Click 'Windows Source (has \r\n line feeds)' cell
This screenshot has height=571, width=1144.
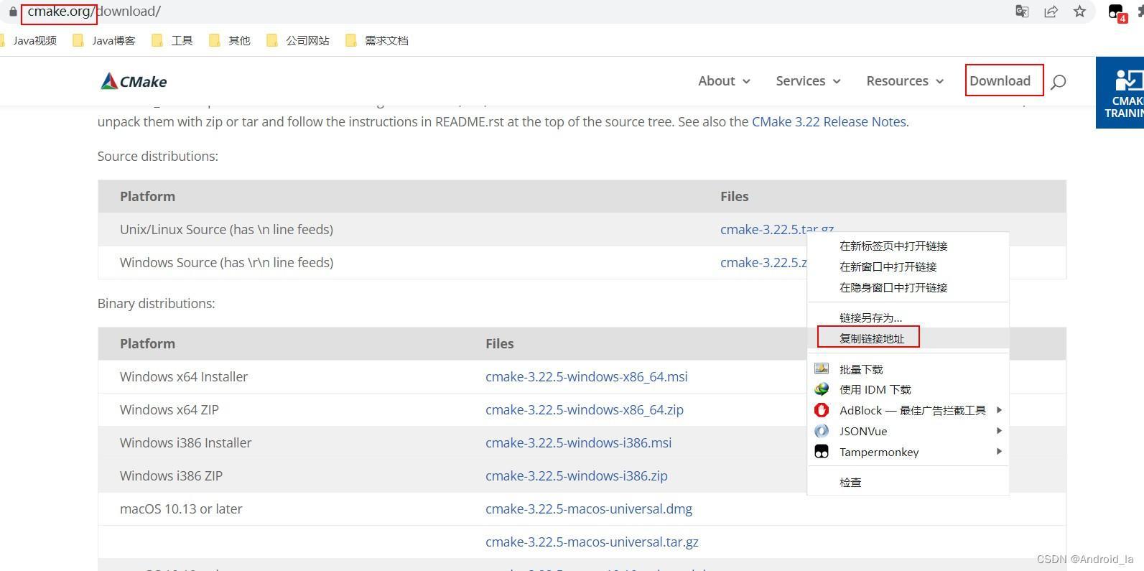(226, 262)
